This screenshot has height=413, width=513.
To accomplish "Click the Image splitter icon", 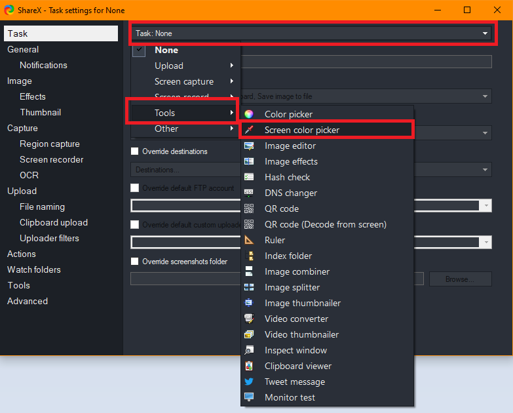I will [249, 287].
